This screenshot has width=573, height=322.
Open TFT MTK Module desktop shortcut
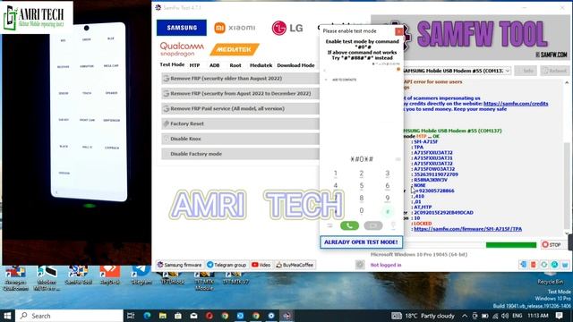click(204, 280)
